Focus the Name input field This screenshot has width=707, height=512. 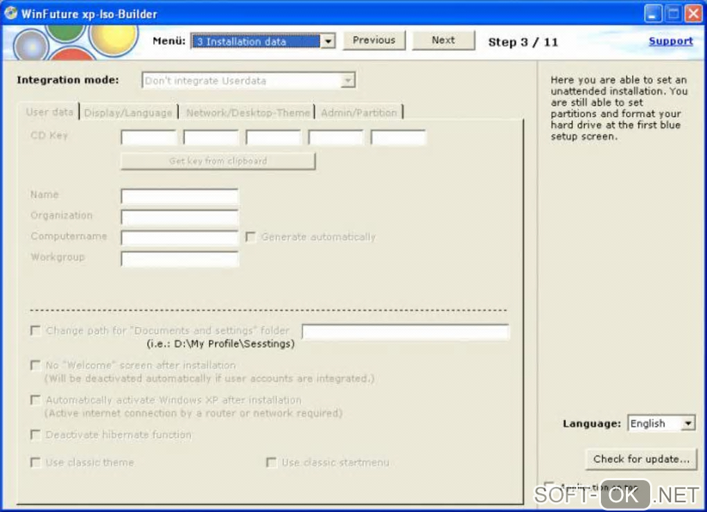(x=180, y=197)
